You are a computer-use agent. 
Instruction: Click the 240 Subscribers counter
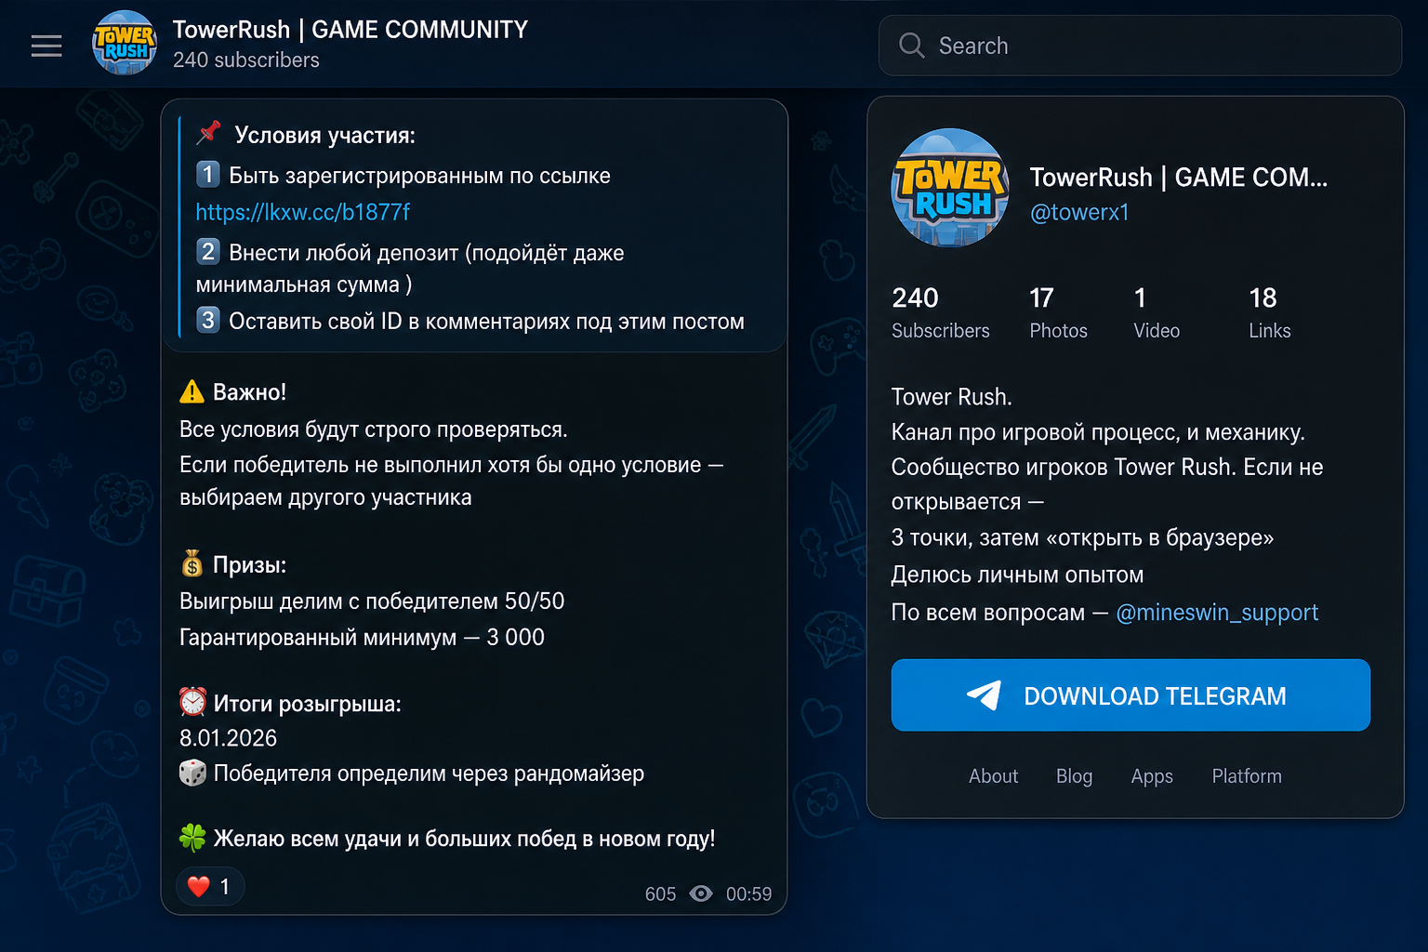pos(940,312)
